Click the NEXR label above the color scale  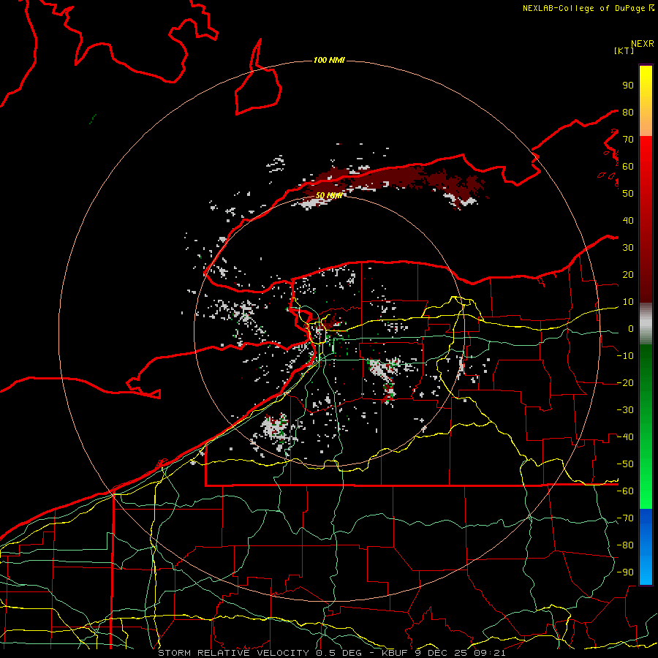coord(642,44)
